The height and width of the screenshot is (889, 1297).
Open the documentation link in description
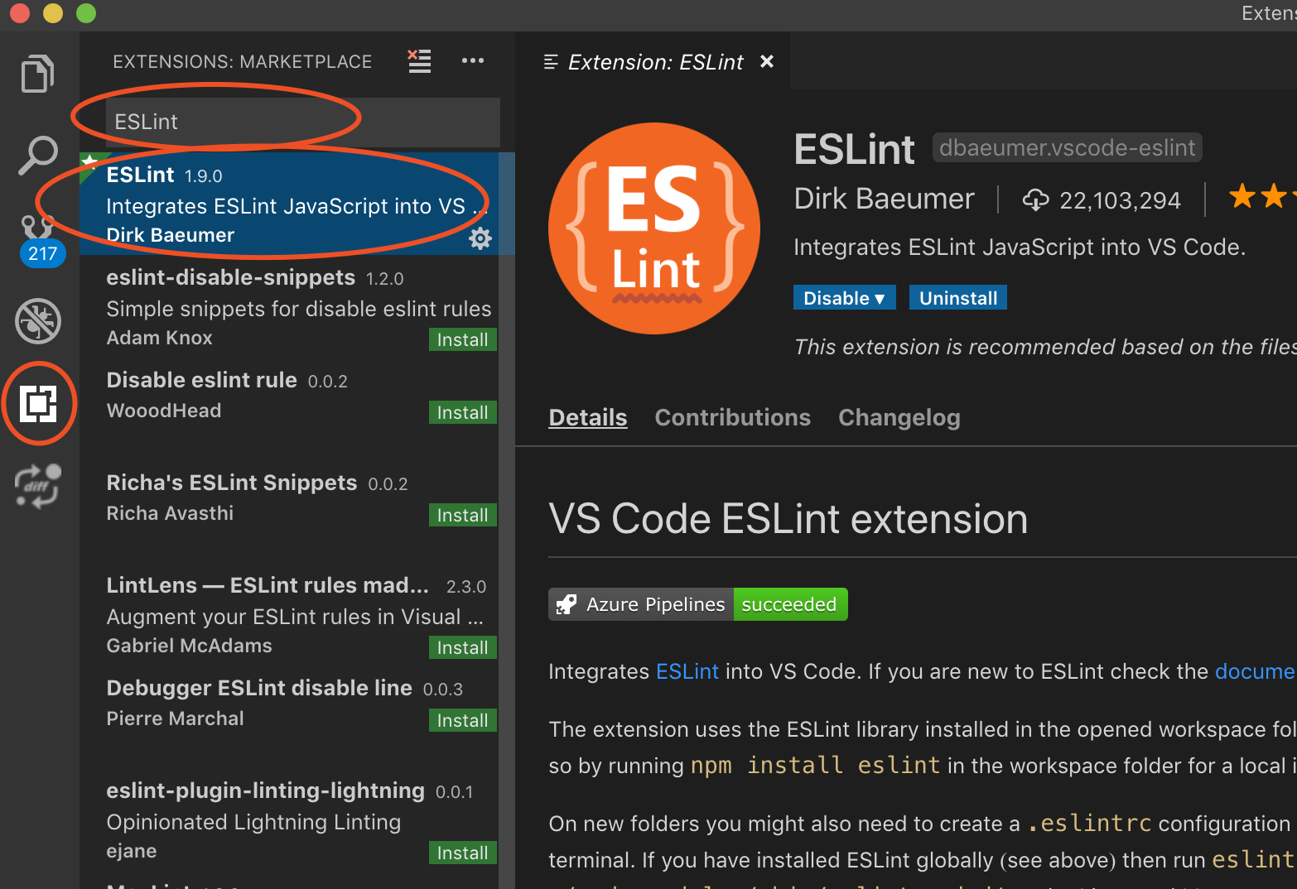click(x=1256, y=671)
